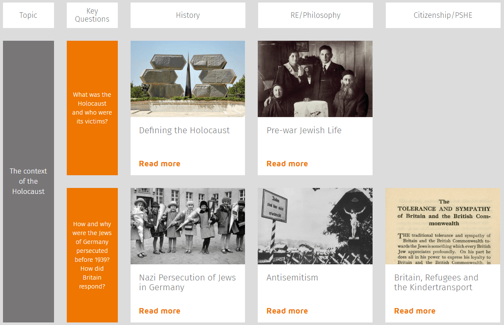The height and width of the screenshot is (325, 504).
Task: Click the 'What was the Holocaust' key question cell
Action: coord(92,108)
